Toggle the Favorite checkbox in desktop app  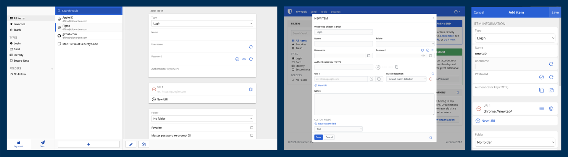click(x=252, y=128)
